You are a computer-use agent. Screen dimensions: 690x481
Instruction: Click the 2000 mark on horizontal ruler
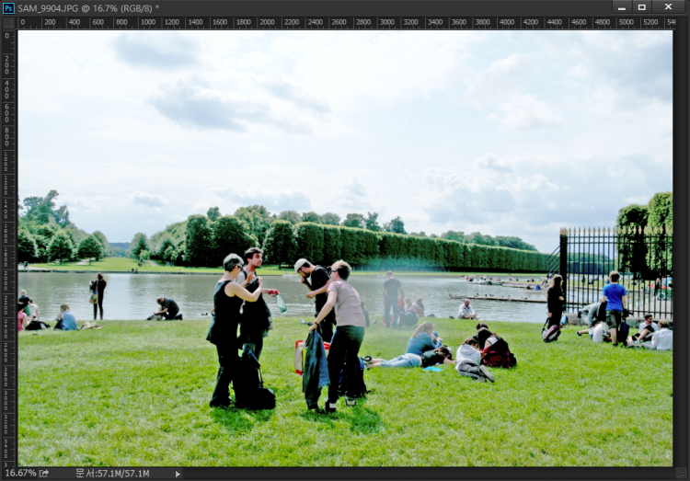click(x=267, y=23)
